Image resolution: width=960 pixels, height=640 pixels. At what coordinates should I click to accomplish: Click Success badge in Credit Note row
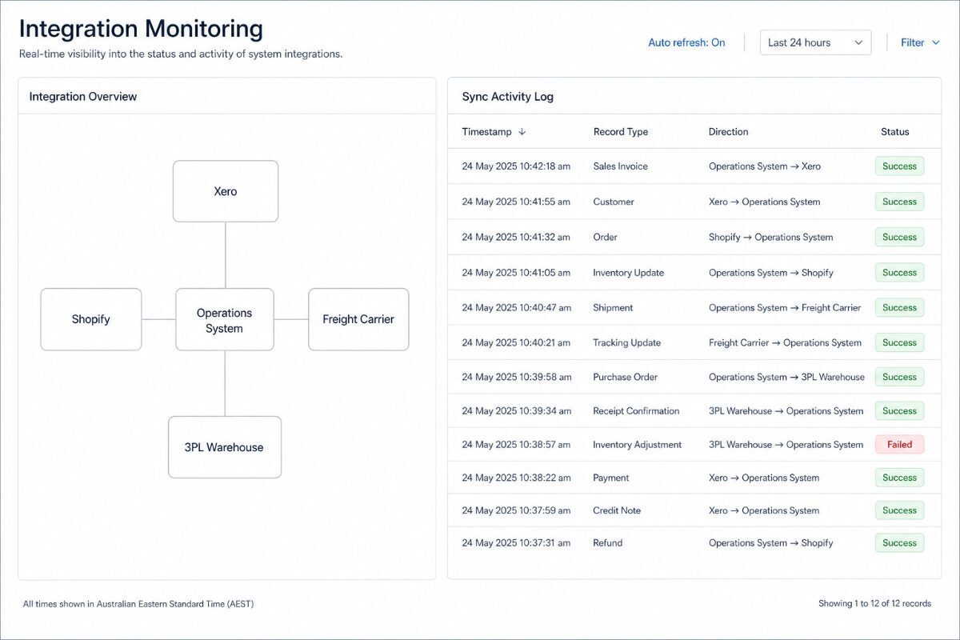pyautogui.click(x=899, y=510)
